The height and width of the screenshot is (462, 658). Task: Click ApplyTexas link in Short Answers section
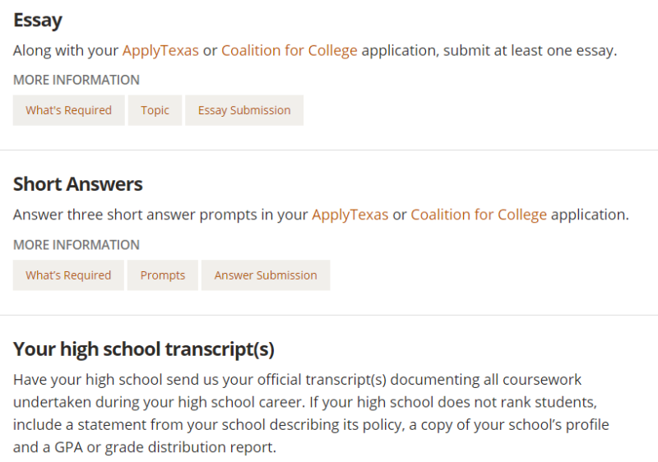pos(350,215)
